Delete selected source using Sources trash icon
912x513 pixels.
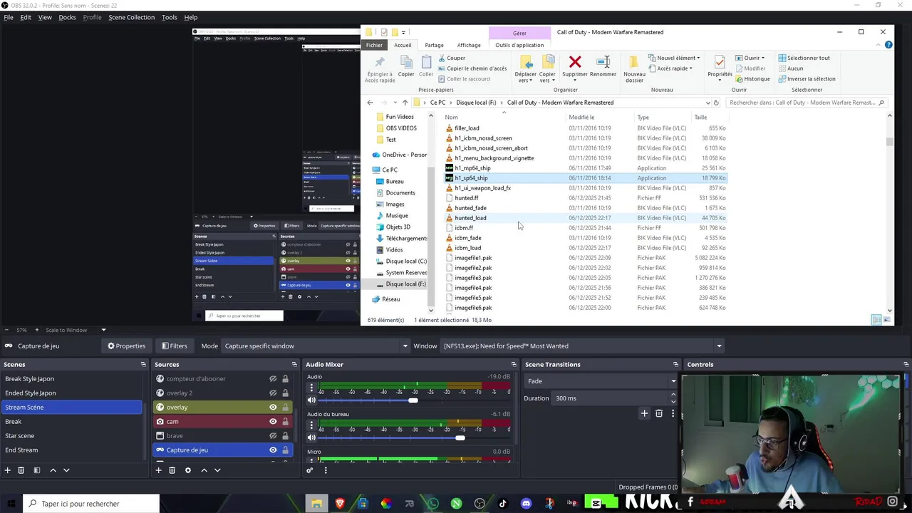(x=172, y=470)
